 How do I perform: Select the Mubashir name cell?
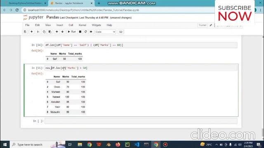(x=55, y=112)
